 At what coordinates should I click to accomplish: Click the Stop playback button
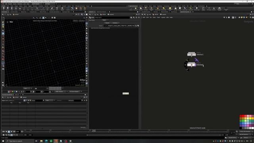pos(9,131)
